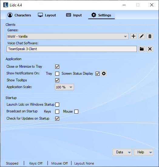Uncheck Check for Updates on Startup
This screenshot has height=167, width=159.
[x=57, y=118]
